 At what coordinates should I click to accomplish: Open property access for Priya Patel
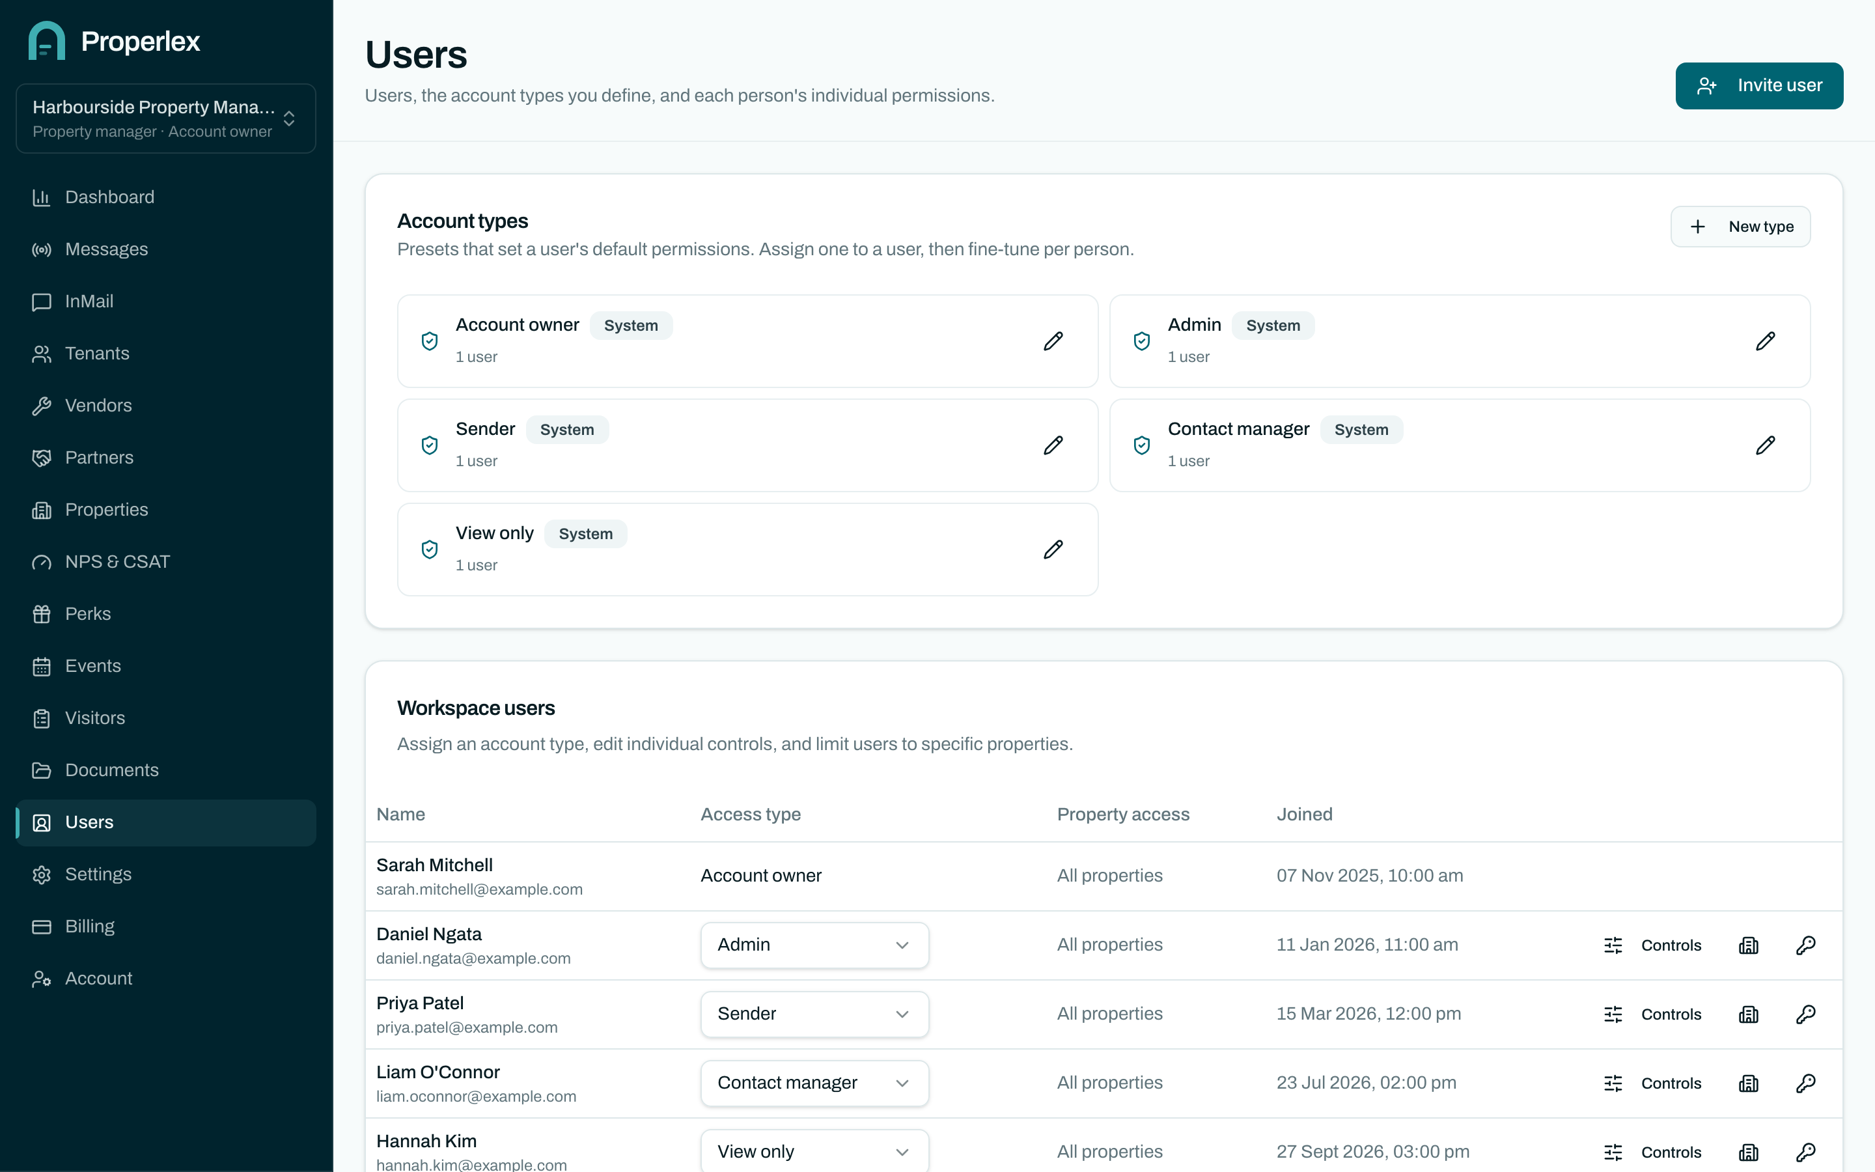[1749, 1014]
